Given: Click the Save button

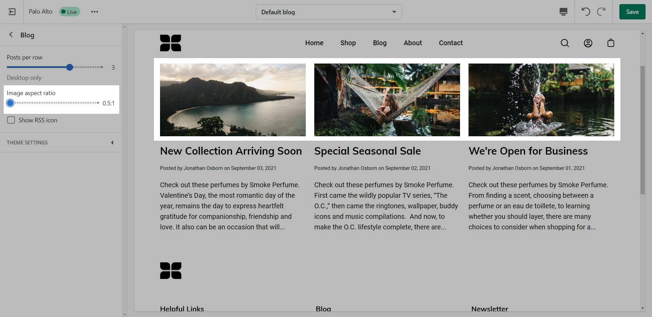Looking at the screenshot, I should [x=632, y=12].
